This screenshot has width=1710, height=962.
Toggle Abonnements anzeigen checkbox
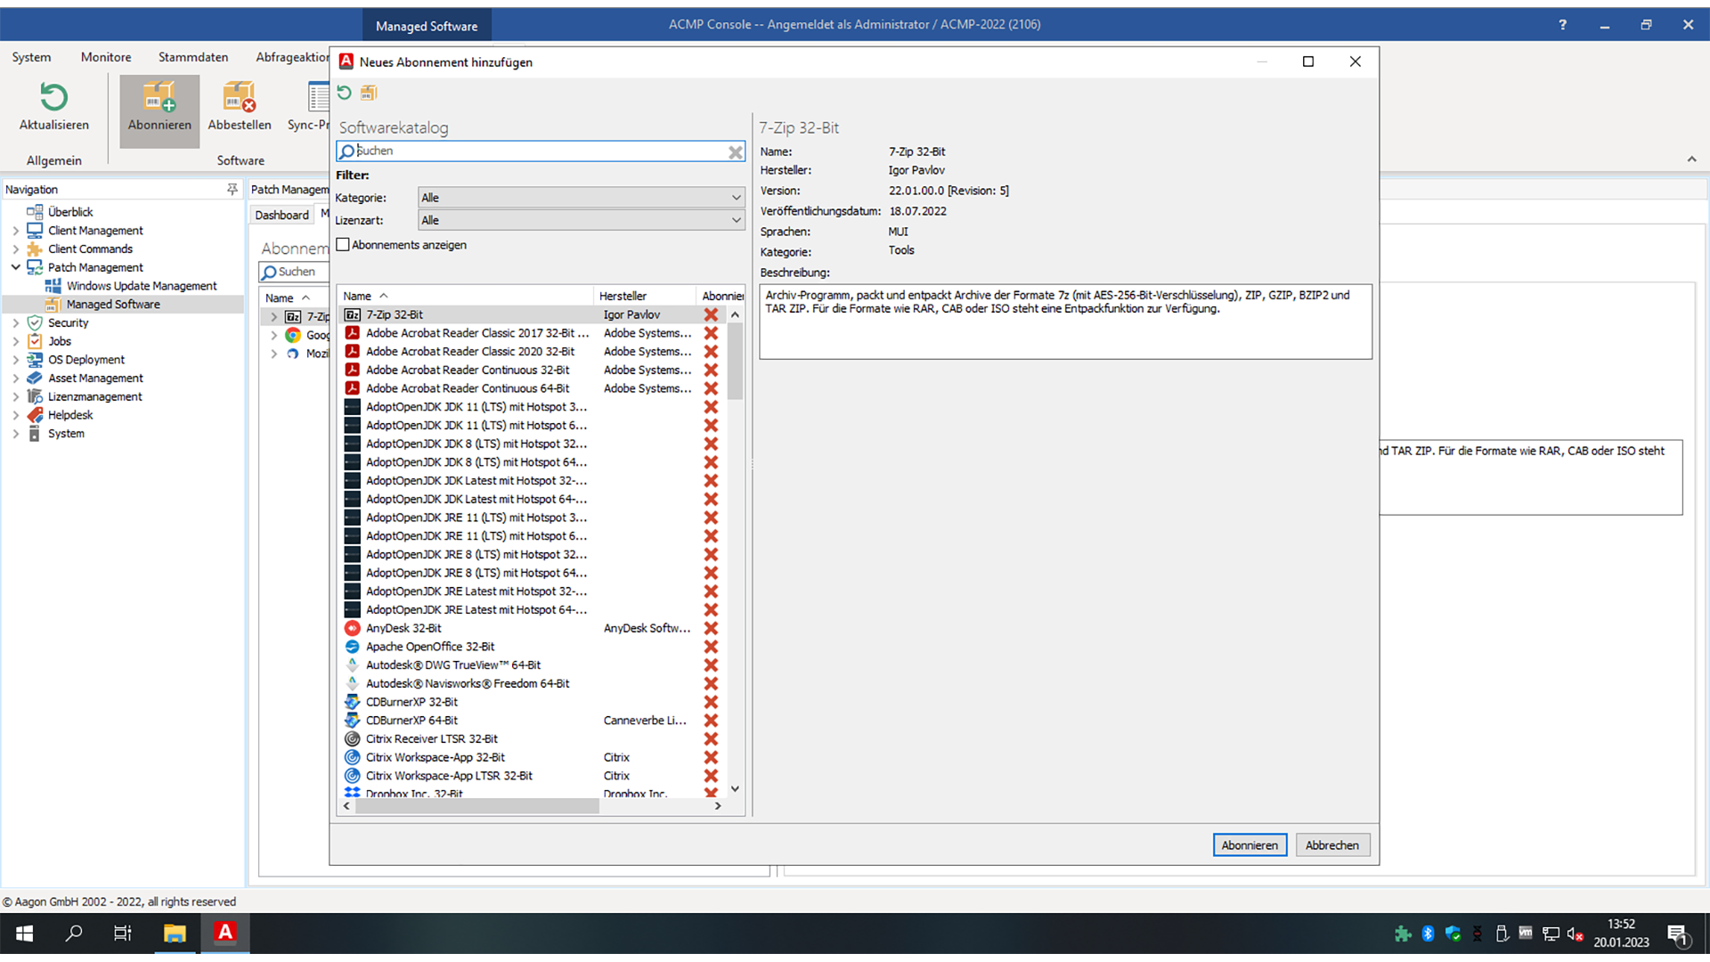click(343, 245)
